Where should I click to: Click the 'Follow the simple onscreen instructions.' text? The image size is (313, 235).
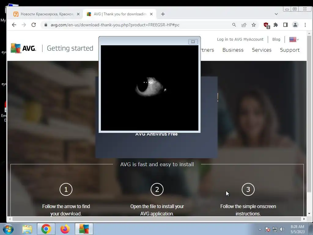[x=248, y=210]
